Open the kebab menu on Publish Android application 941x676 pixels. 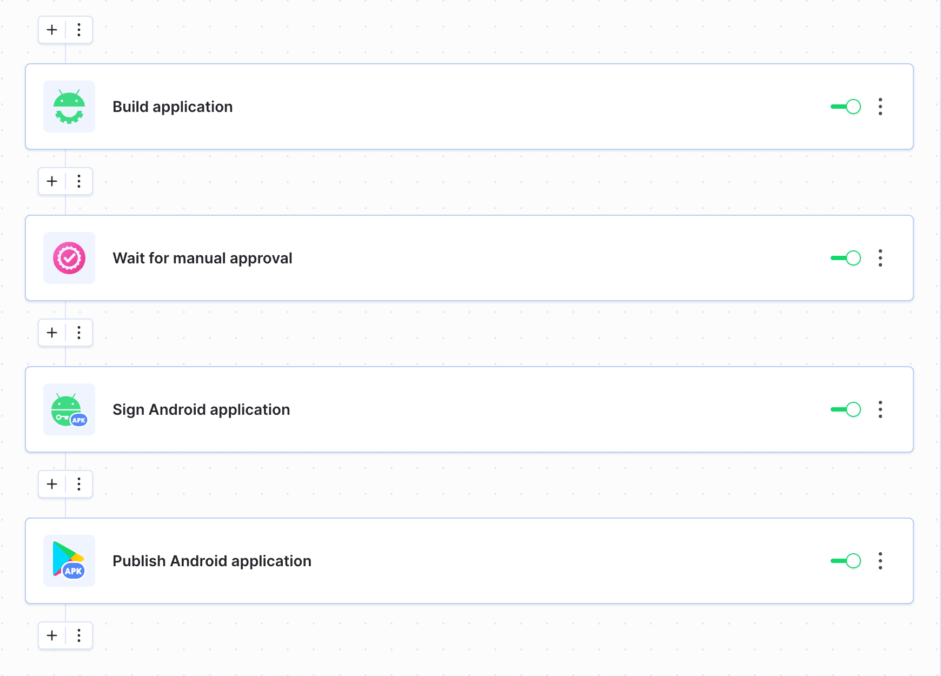880,561
